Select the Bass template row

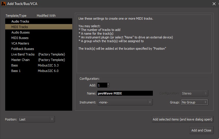[39, 65]
